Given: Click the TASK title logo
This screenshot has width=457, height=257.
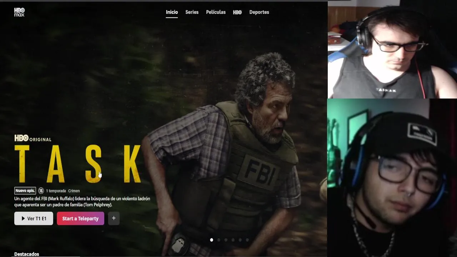Looking at the screenshot, I should pos(78,164).
